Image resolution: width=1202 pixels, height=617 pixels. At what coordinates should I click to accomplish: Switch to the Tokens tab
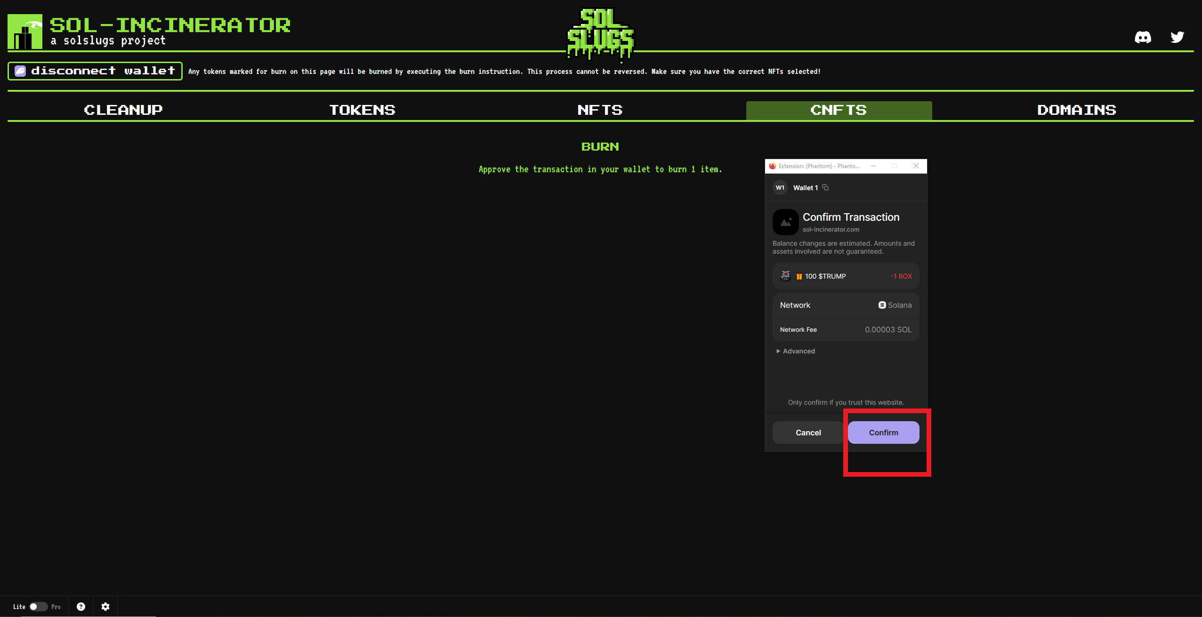362,110
